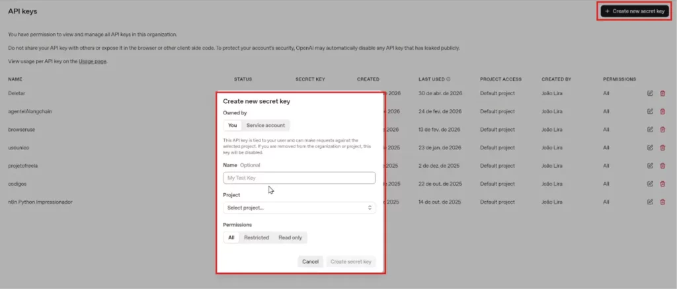
Task: Select the browseruse row name
Action: (21, 130)
